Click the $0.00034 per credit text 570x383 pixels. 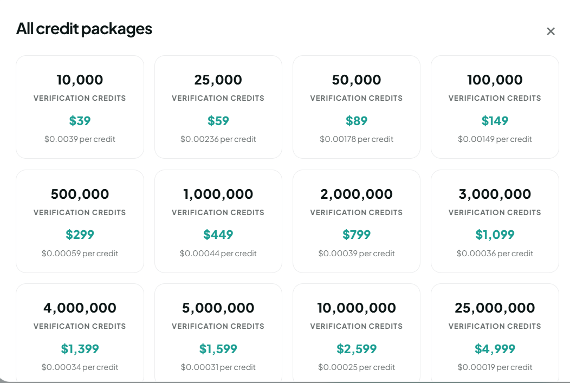(80, 367)
